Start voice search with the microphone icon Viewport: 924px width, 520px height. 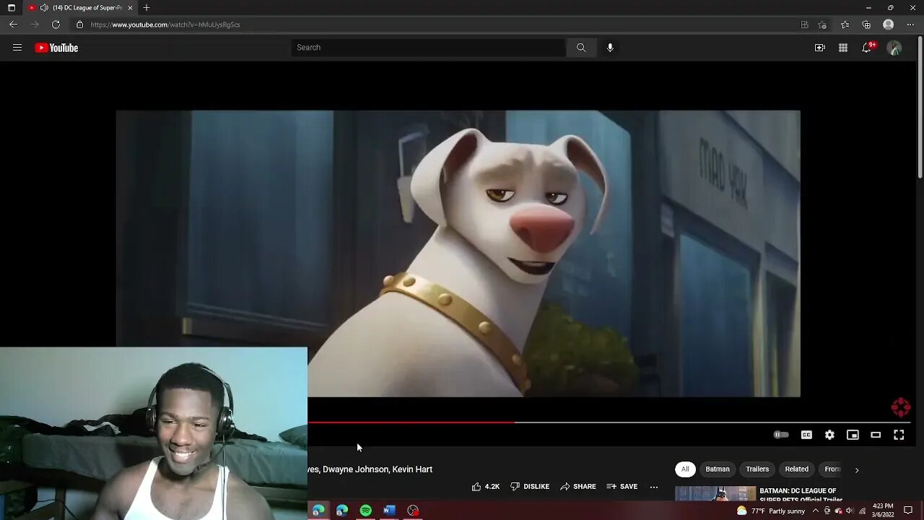coord(610,48)
